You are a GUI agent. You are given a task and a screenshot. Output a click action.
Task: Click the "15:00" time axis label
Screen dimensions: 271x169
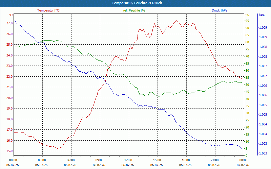[x=157, y=160]
